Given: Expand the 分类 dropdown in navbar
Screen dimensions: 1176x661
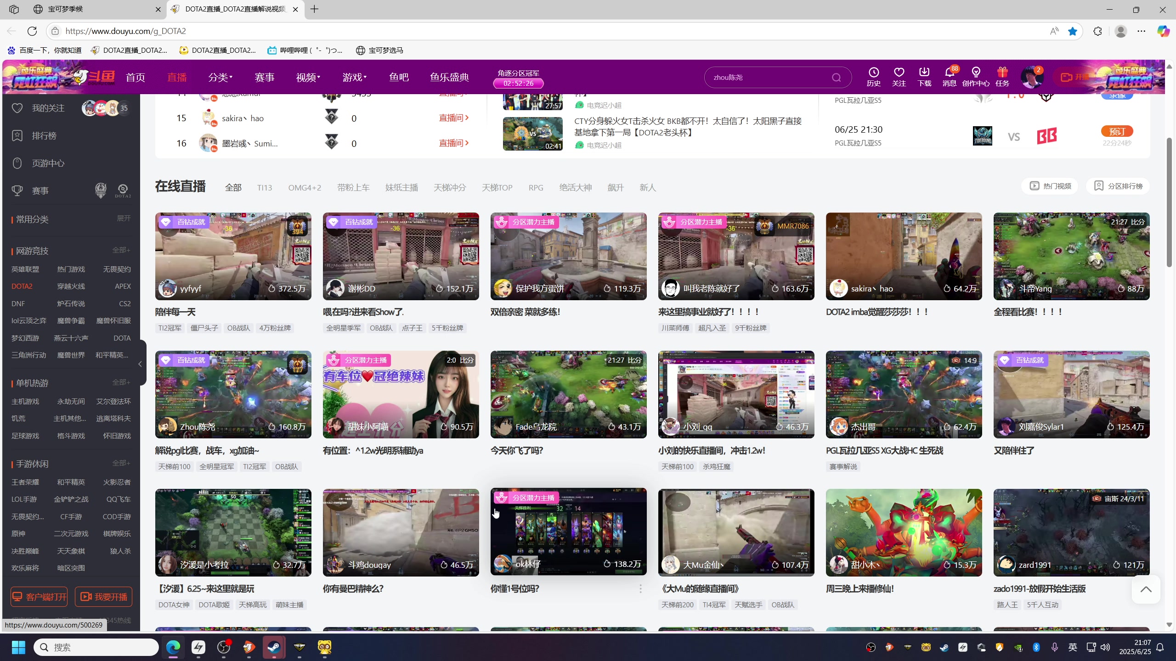Looking at the screenshot, I should pyautogui.click(x=220, y=77).
